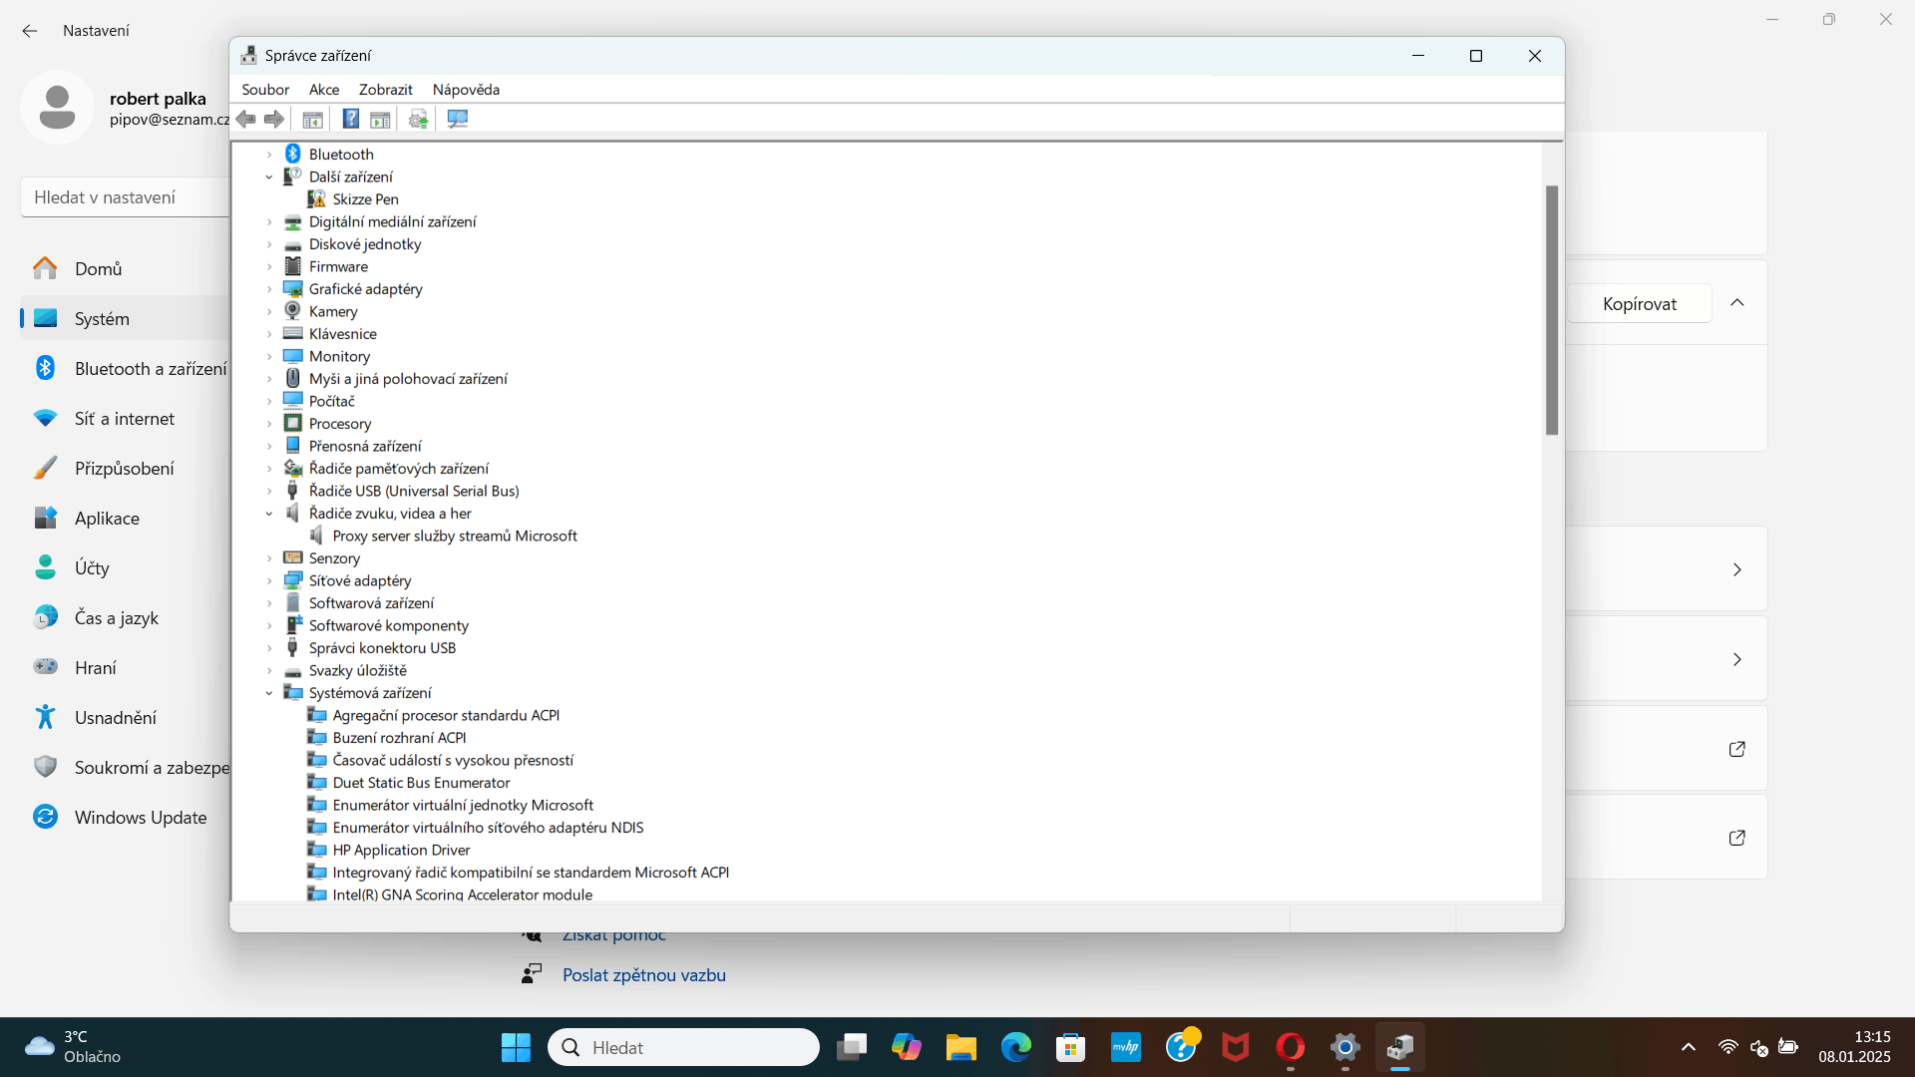1915x1077 pixels.
Task: Open the Zobrazit menu
Action: (385, 90)
